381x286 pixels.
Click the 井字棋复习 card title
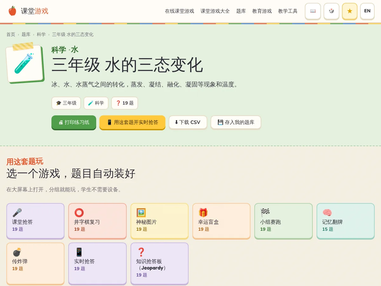coord(87,222)
